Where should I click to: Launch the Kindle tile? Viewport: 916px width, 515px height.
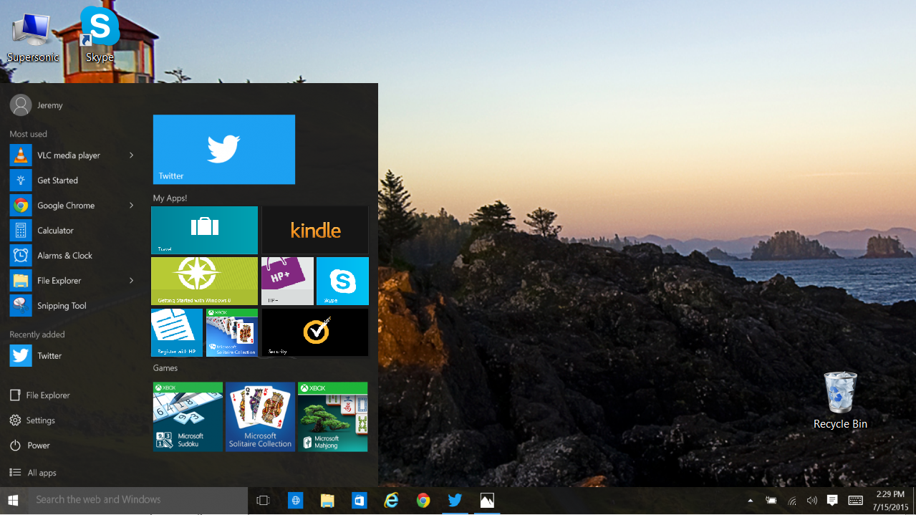coord(315,230)
